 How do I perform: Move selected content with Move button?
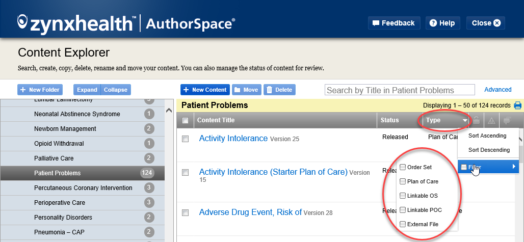tap(246, 90)
